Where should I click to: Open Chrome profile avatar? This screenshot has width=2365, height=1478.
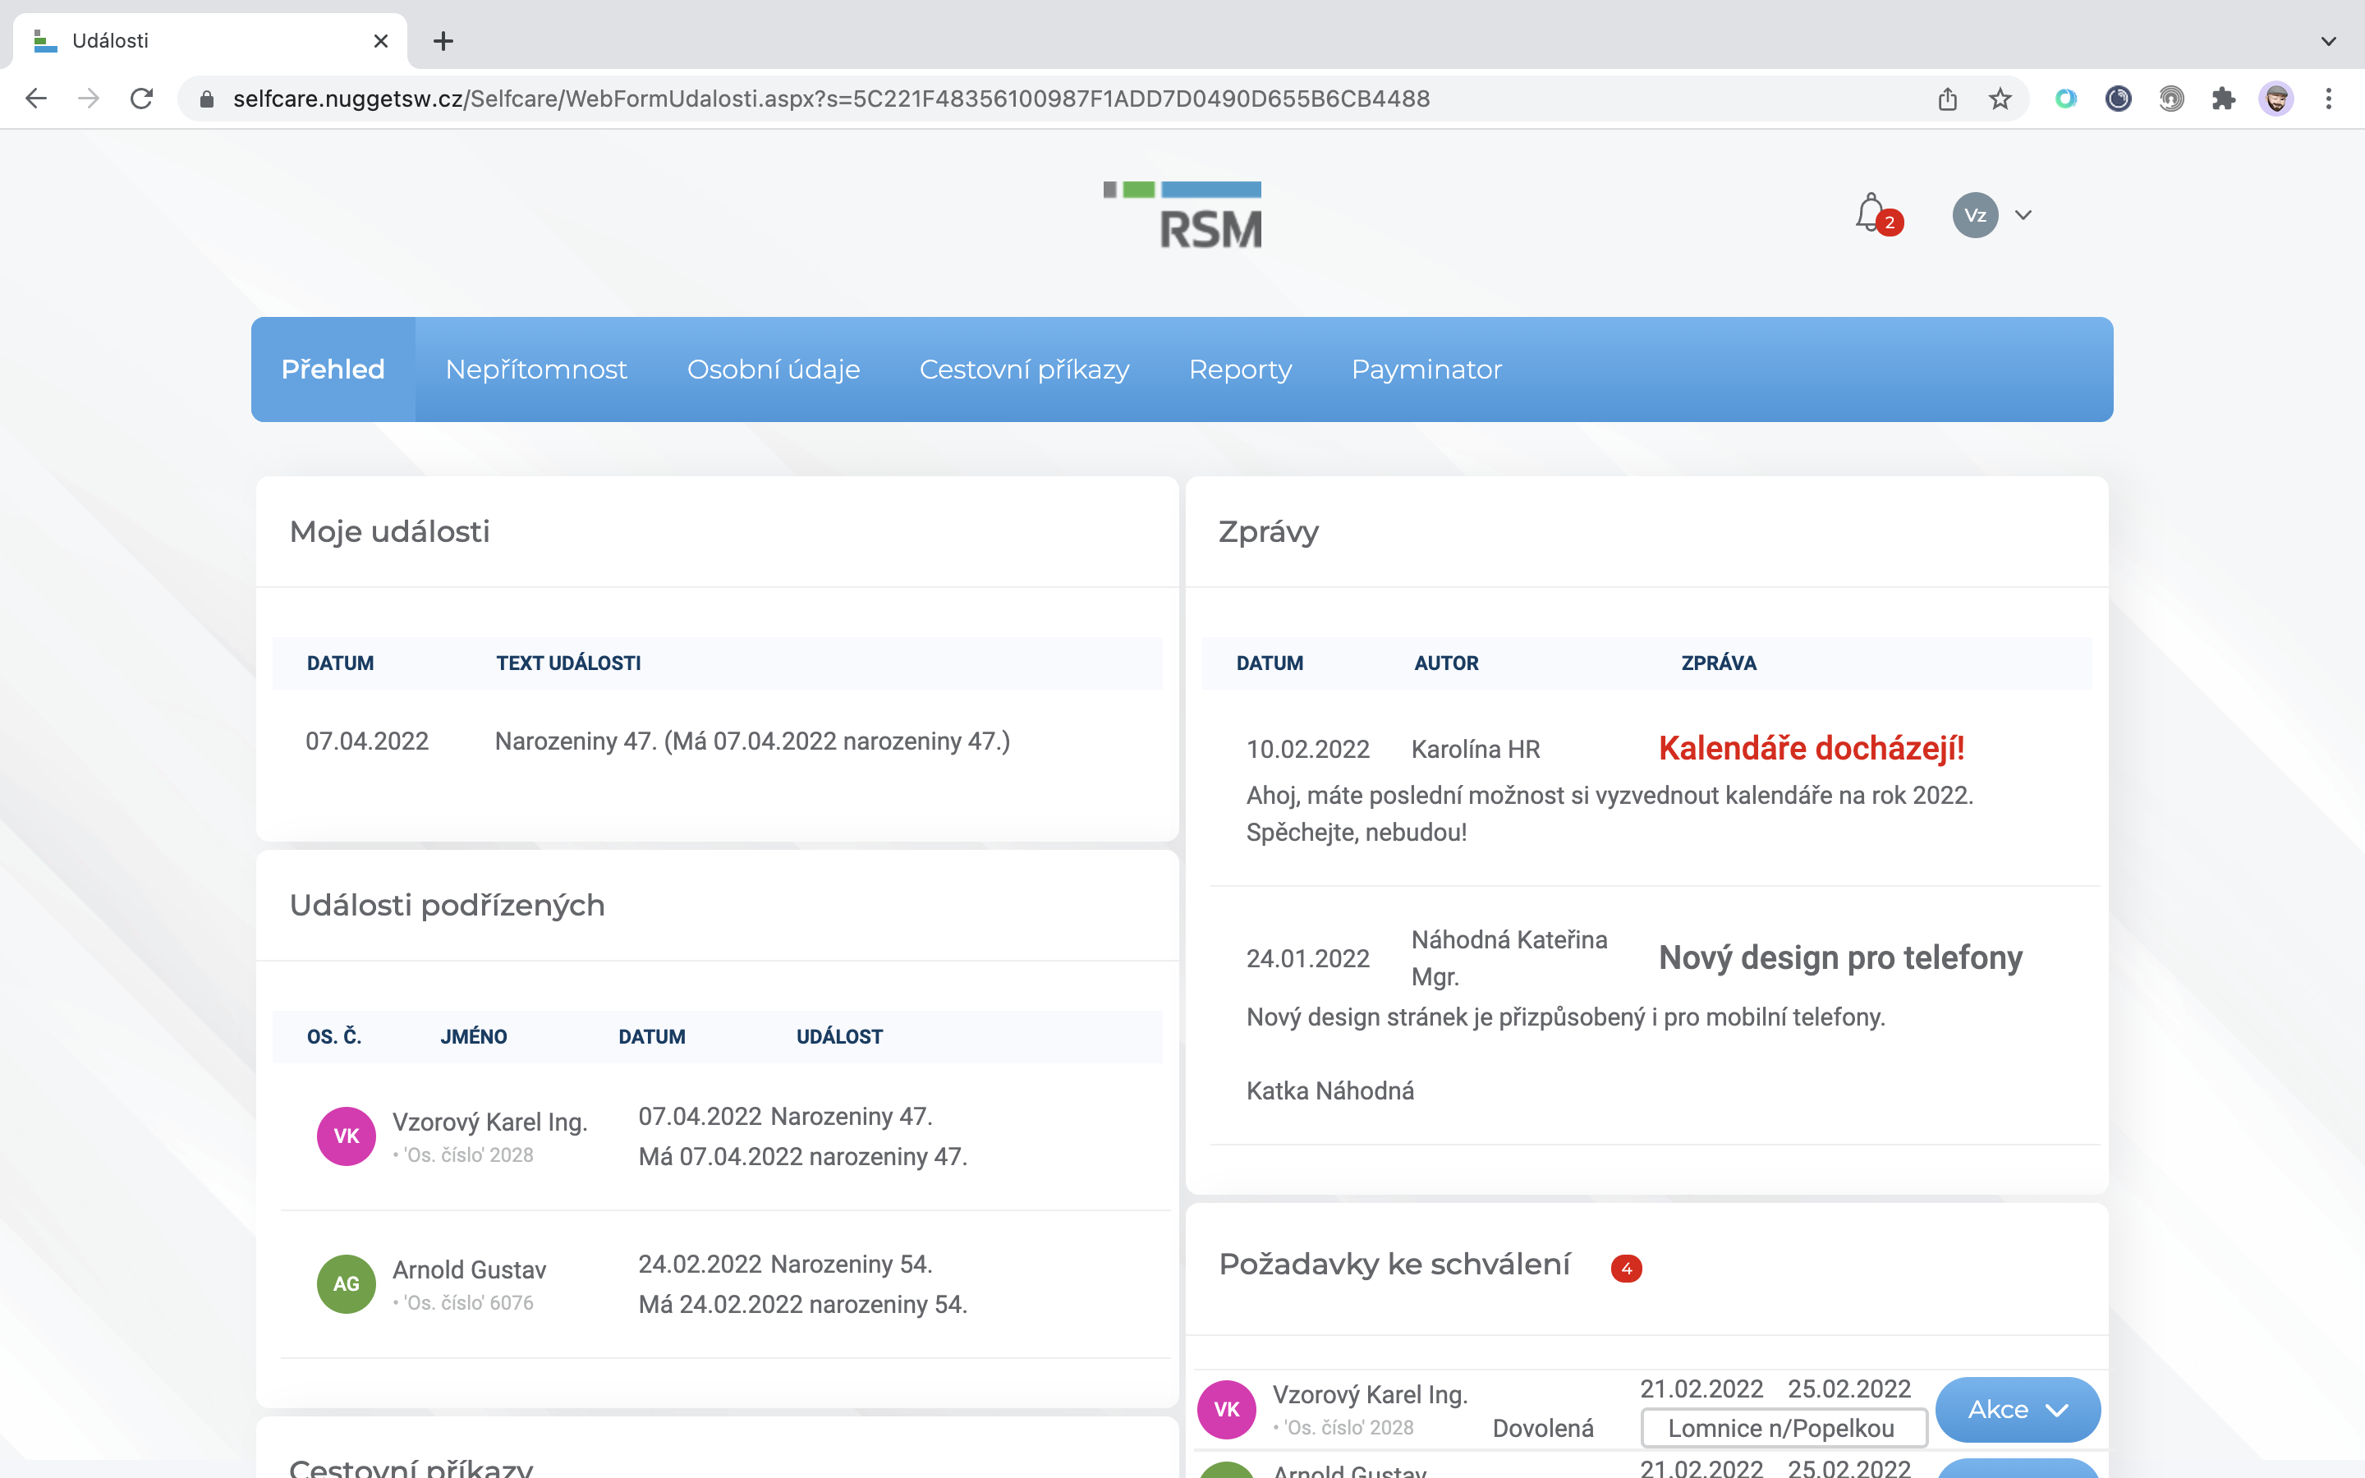[x=2276, y=99]
